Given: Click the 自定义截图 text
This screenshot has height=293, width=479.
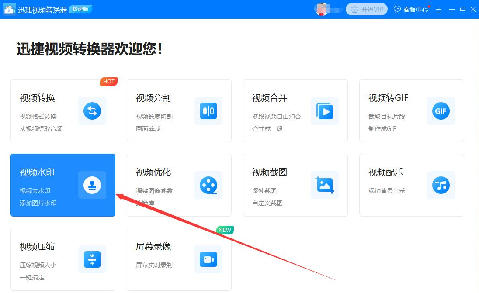Looking at the screenshot, I should tap(267, 203).
